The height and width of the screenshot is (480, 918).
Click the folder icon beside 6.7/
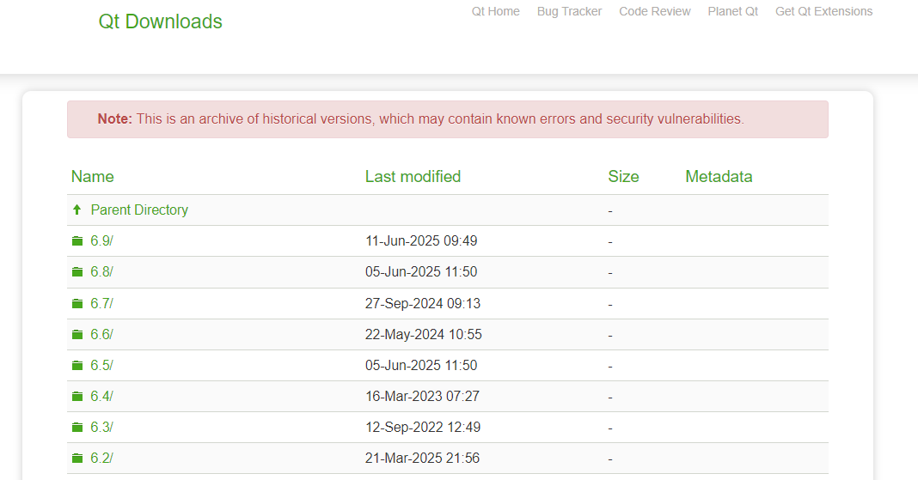(x=77, y=303)
